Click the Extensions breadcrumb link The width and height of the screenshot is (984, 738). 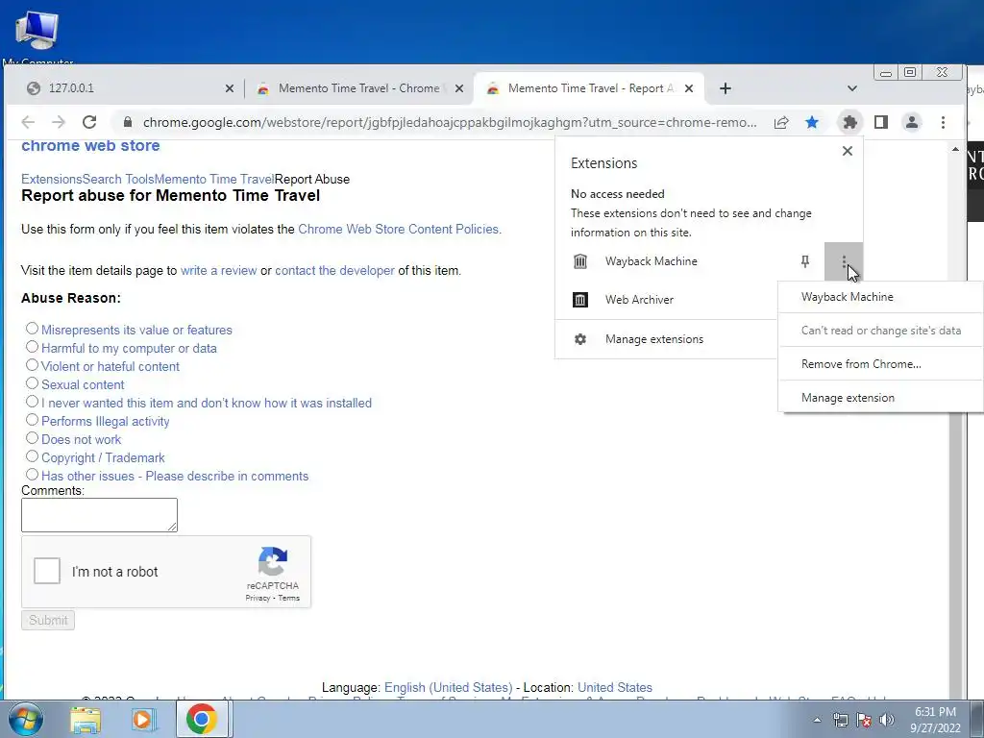[x=52, y=179]
